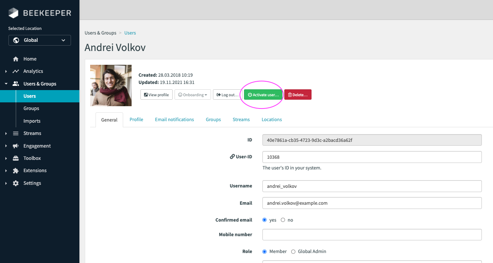
Task: Open the Profile tab
Action: coord(136,119)
